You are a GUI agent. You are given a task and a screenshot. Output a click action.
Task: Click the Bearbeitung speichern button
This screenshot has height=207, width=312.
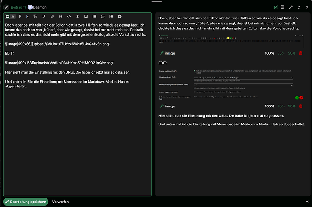coord(26,202)
